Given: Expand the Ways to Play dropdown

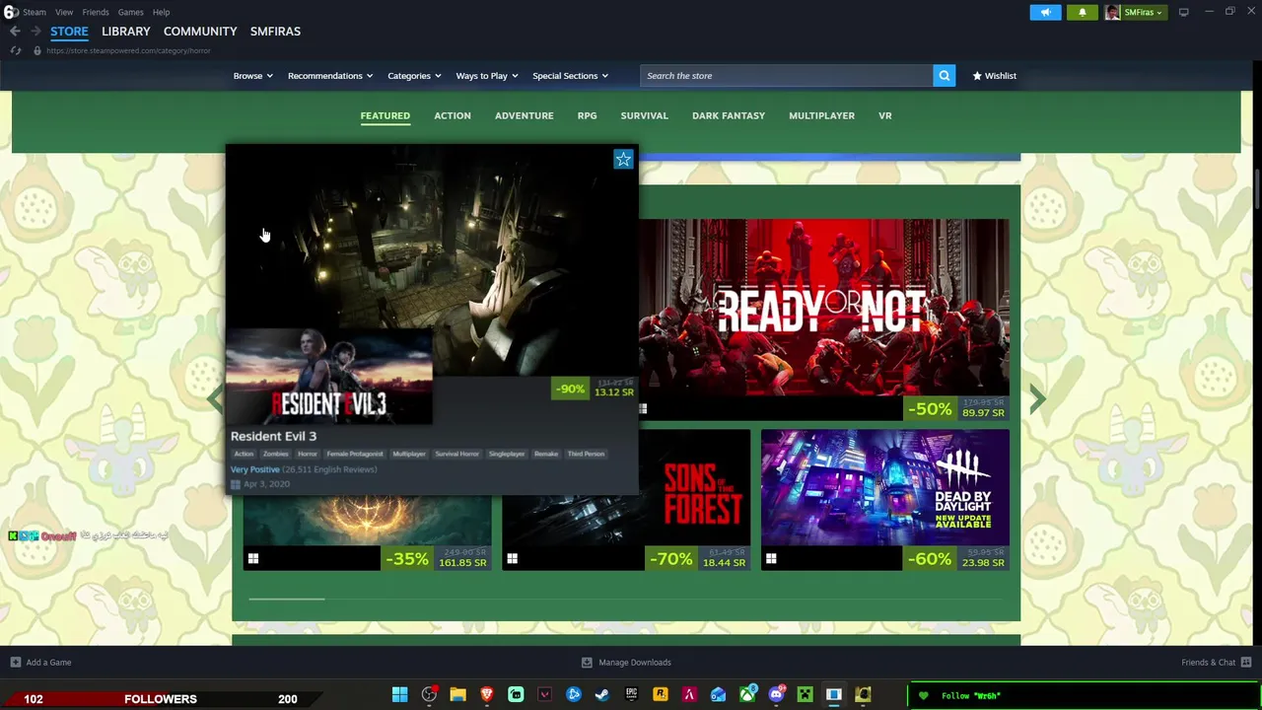Looking at the screenshot, I should pos(487,76).
